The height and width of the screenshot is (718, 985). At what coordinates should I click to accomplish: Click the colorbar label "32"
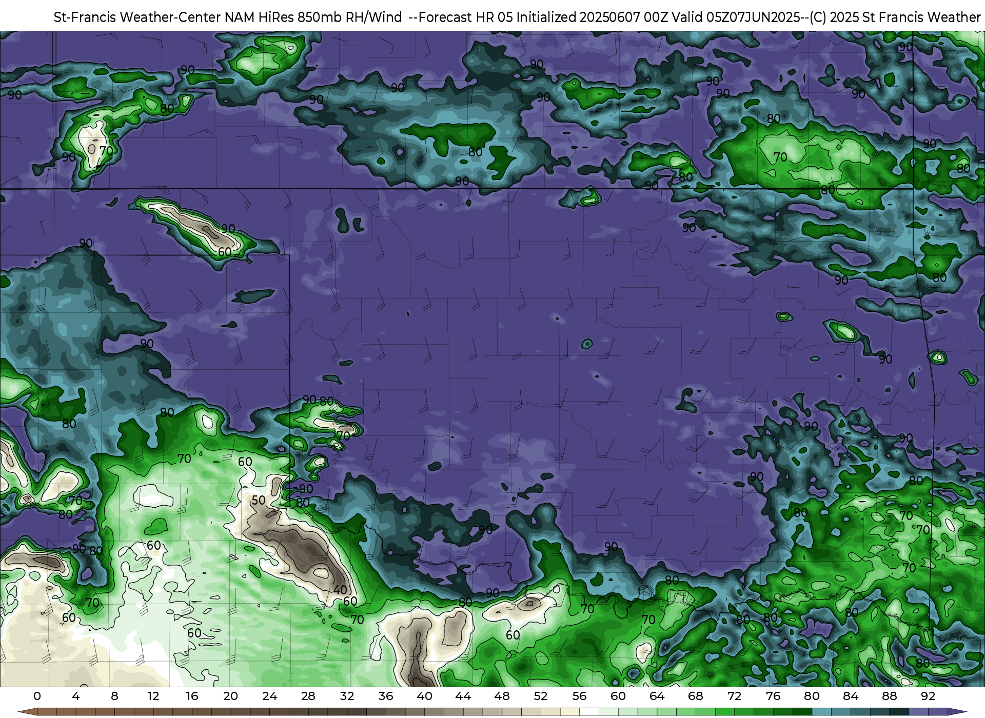(x=347, y=696)
